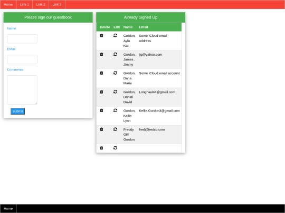Open Link 2 in the navigation bar
285x213 pixels.
[x=41, y=5]
